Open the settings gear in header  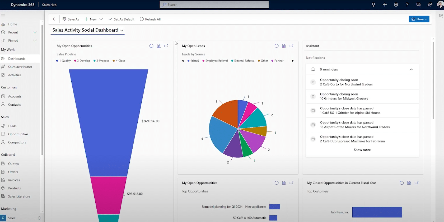click(x=396, y=5)
